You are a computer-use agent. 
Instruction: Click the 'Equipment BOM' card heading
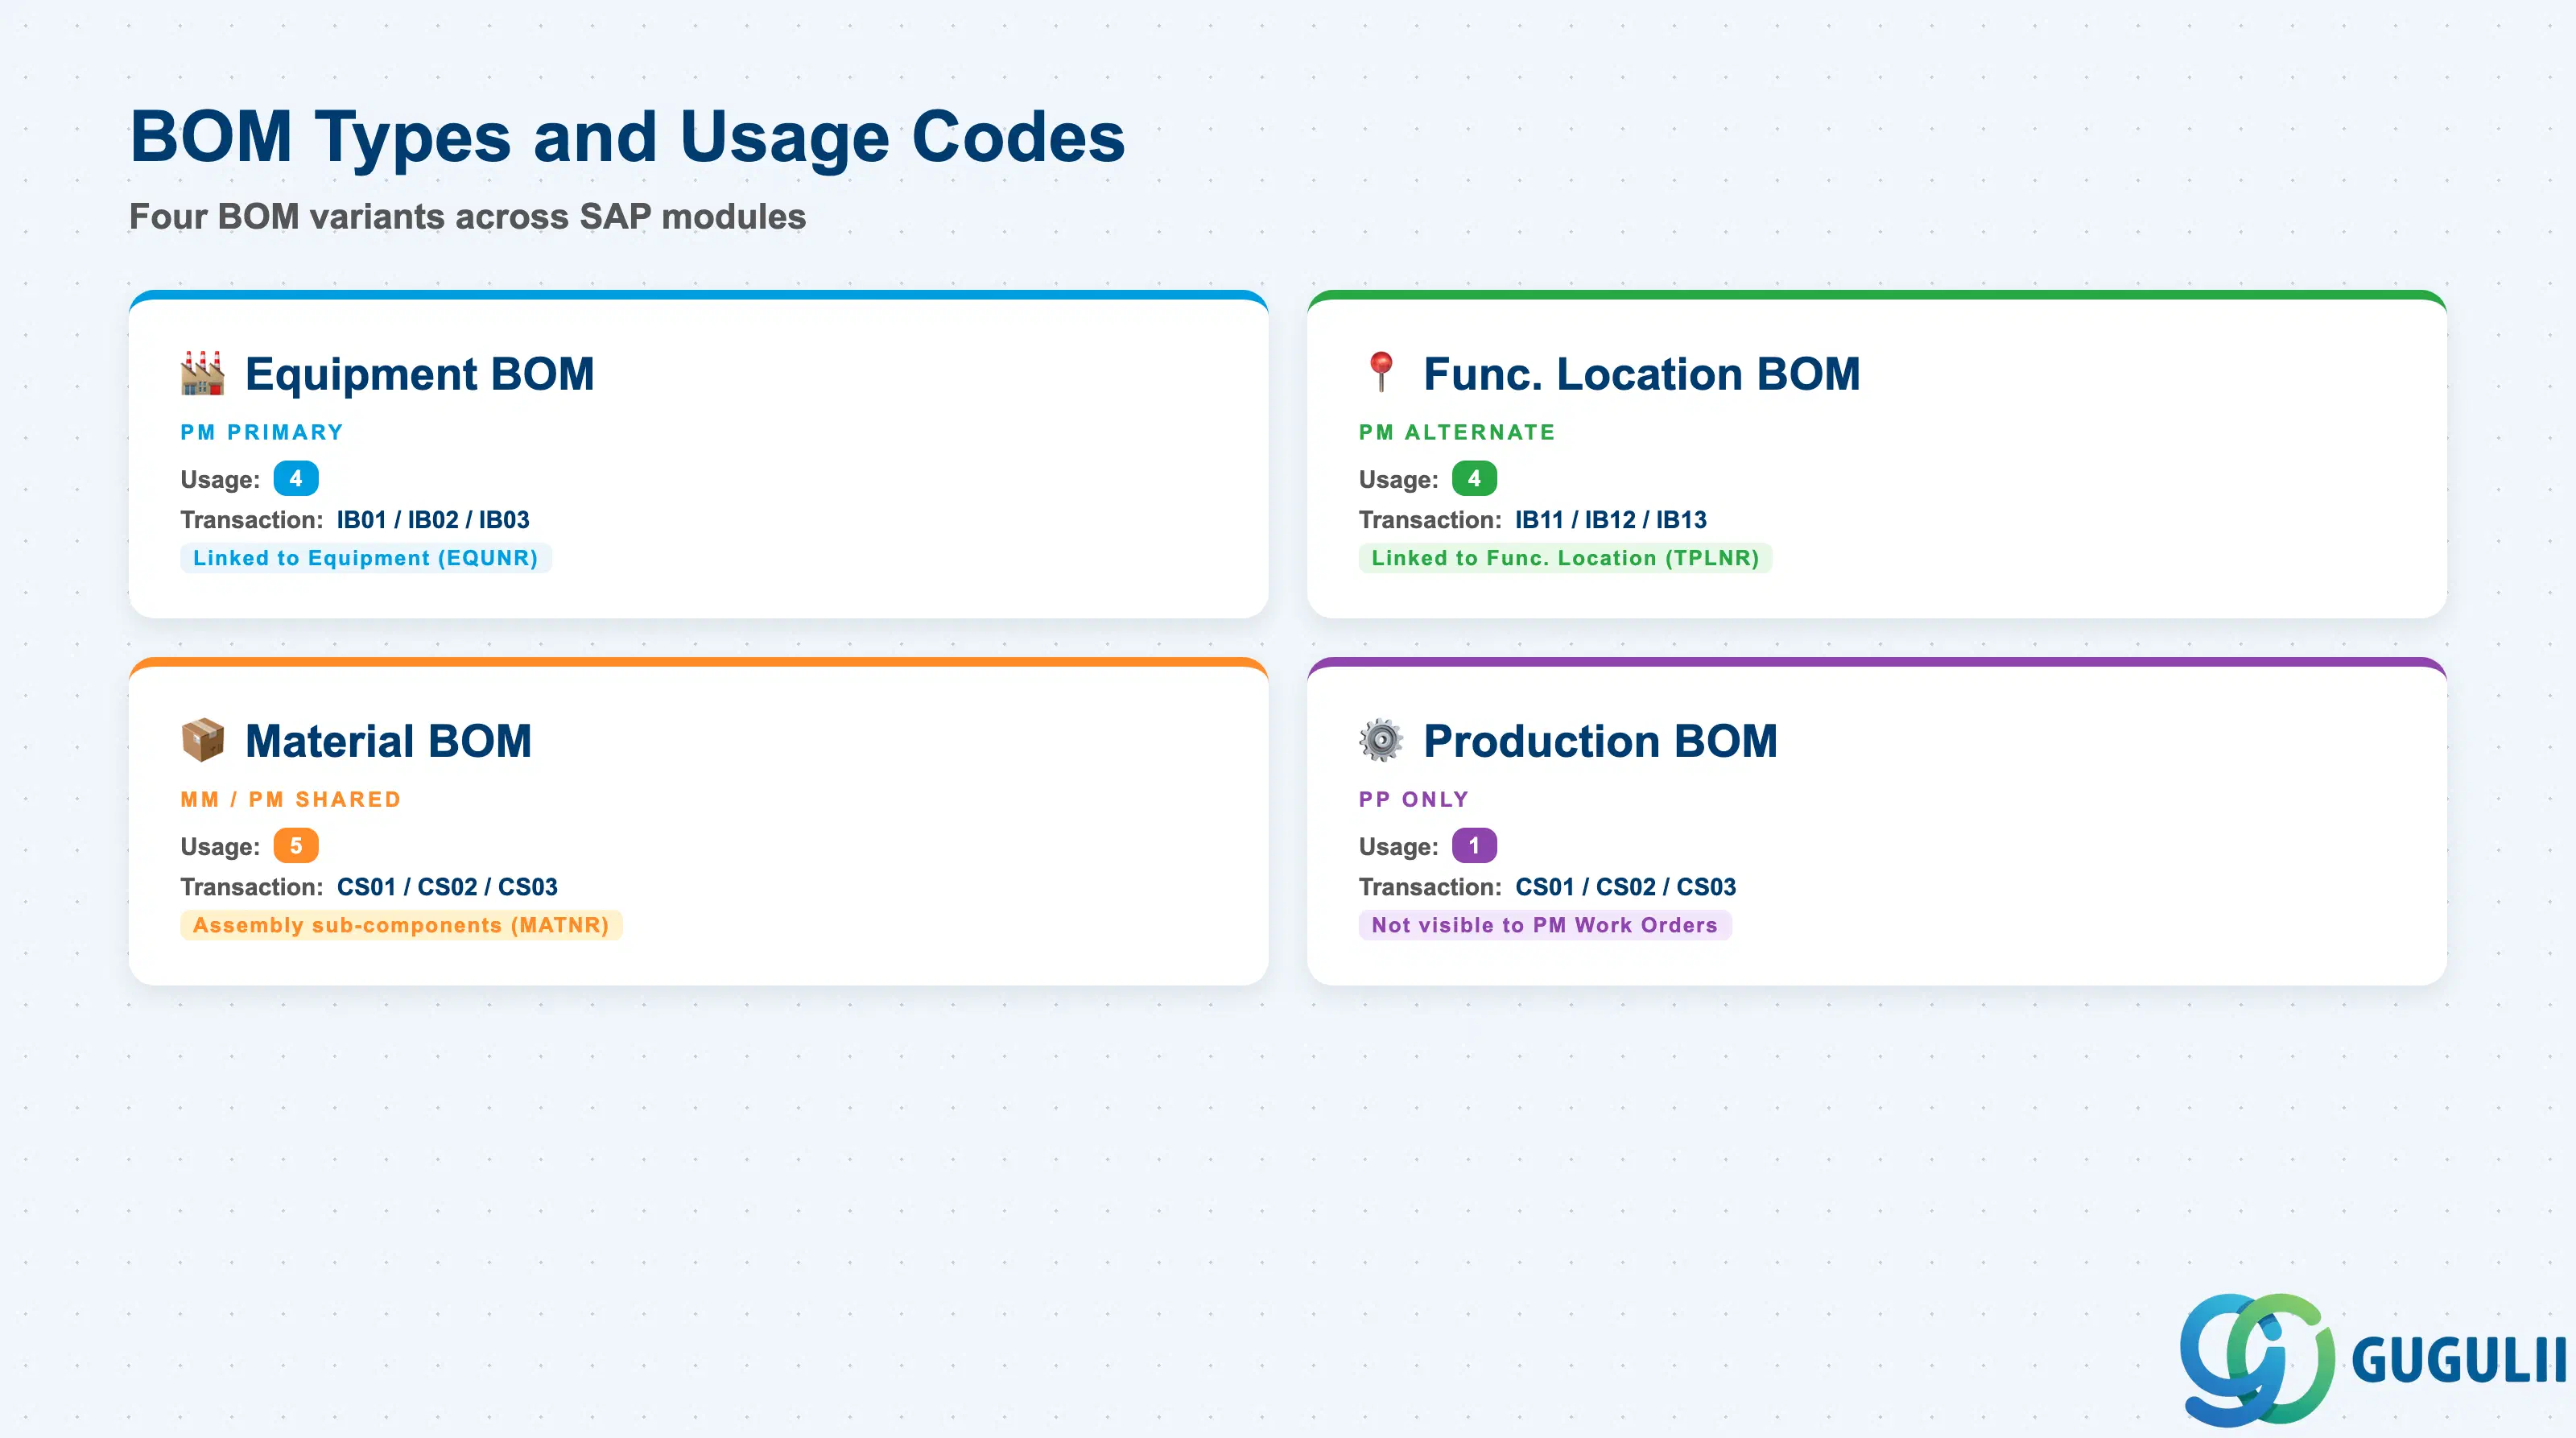(x=419, y=374)
